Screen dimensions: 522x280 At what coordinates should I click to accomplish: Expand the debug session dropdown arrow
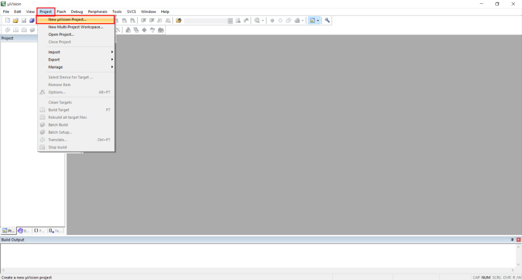coord(263,21)
